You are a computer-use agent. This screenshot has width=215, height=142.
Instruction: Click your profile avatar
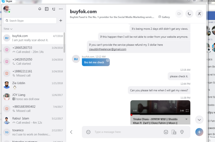pos(7,9)
